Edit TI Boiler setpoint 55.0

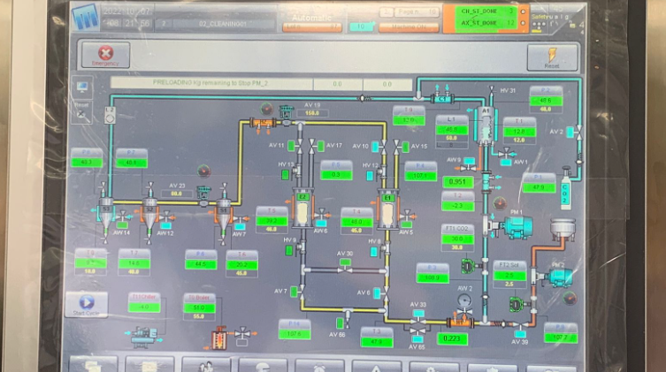[199, 316]
